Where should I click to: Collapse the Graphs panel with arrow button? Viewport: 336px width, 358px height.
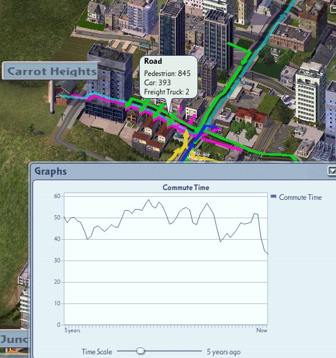[332, 171]
